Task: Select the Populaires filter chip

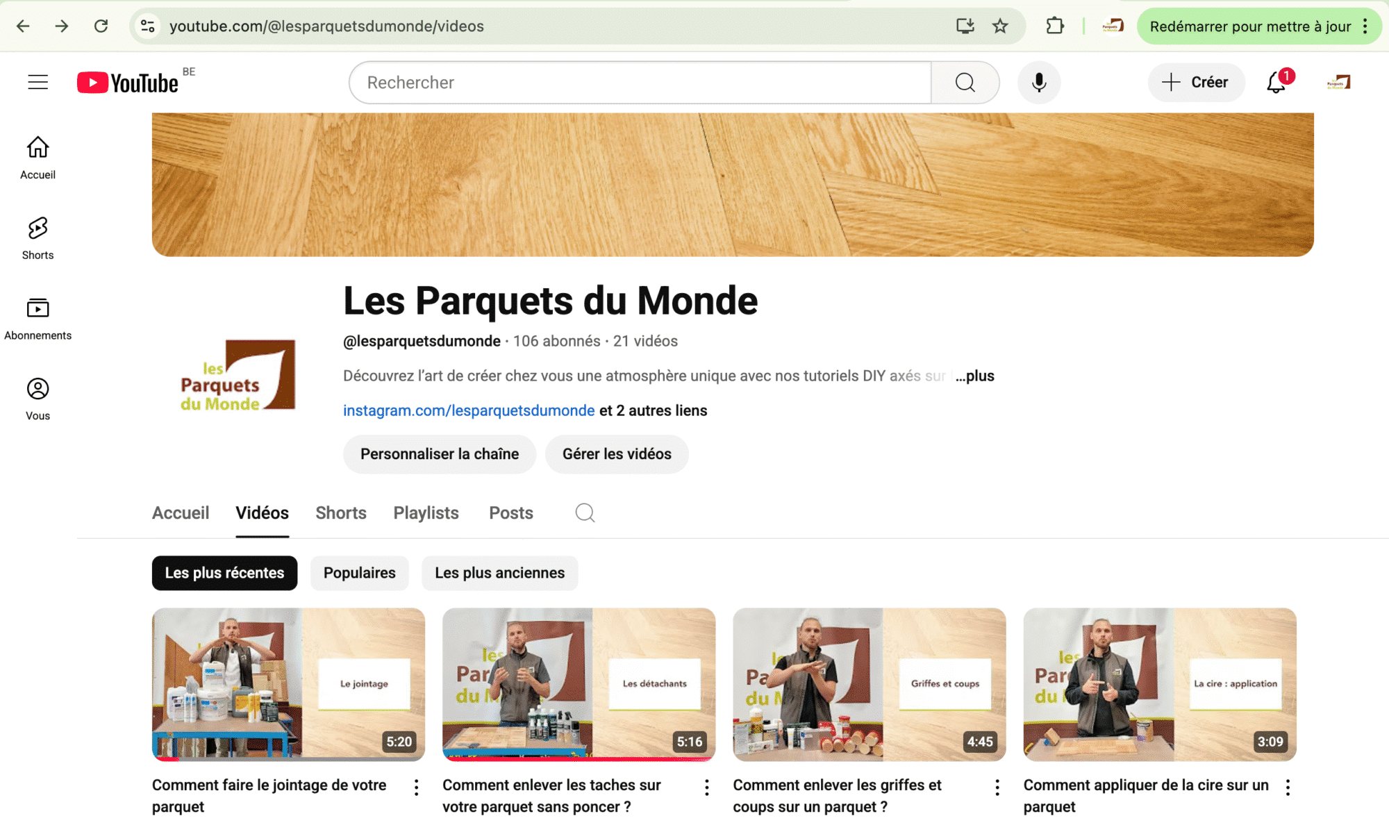Action: (x=359, y=573)
